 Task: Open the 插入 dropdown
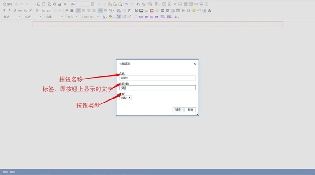pyautogui.click(x=79, y=4)
